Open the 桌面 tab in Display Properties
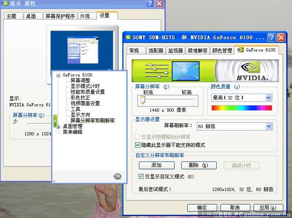Viewport: 292px width, 218px height. point(33,16)
